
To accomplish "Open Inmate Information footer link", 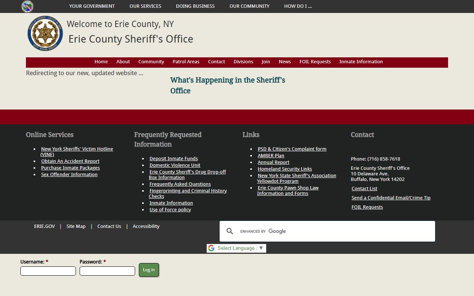I will (x=171, y=203).
